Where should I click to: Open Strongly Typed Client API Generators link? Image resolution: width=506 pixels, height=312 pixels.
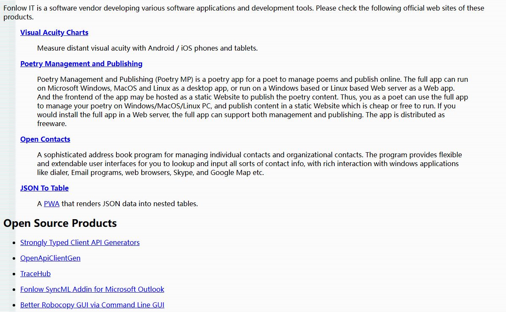(x=80, y=242)
